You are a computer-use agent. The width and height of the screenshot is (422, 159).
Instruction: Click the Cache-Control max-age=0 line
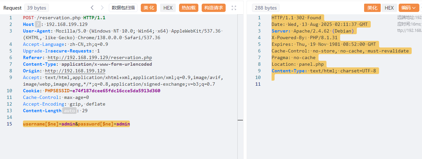[x=56, y=97]
